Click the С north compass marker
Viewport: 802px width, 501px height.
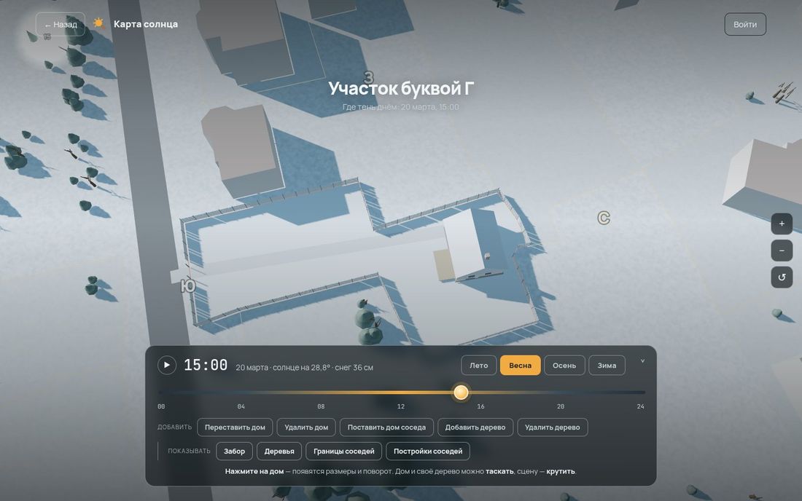(604, 218)
